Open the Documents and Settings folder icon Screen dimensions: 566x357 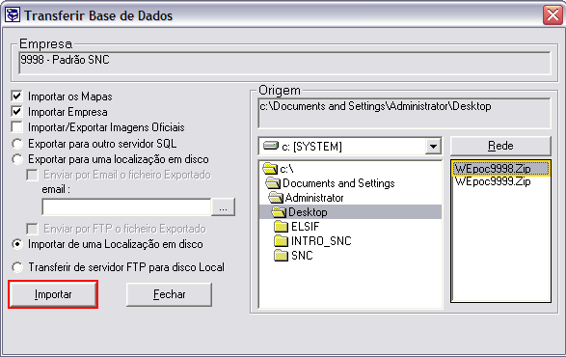[x=273, y=183]
